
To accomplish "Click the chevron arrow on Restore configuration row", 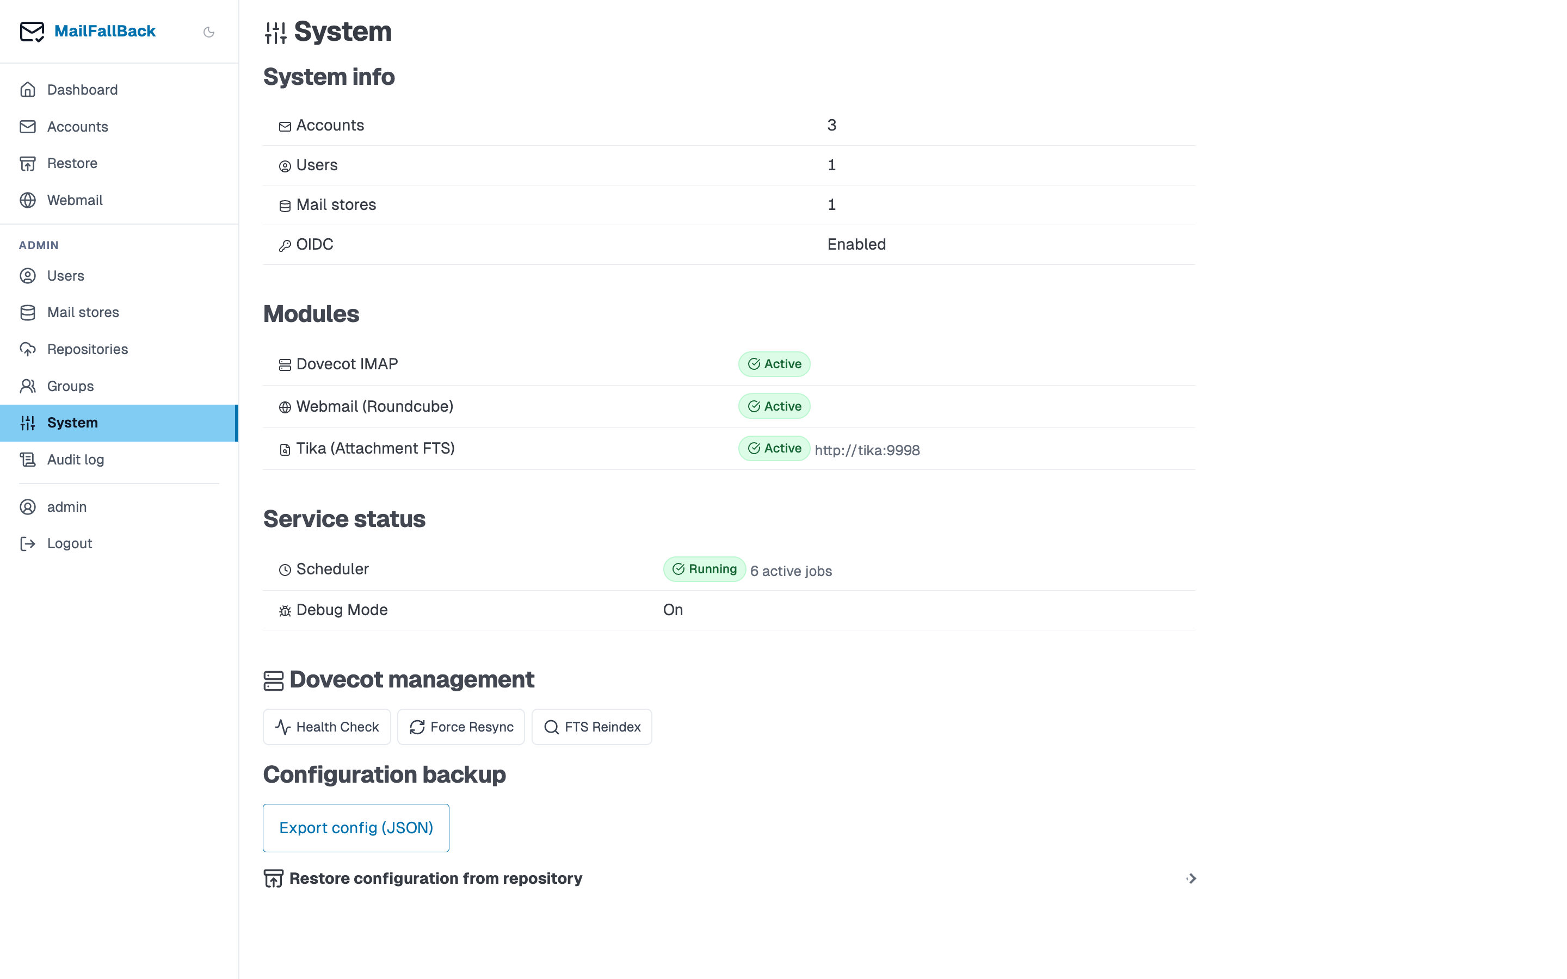I will [x=1192, y=878].
